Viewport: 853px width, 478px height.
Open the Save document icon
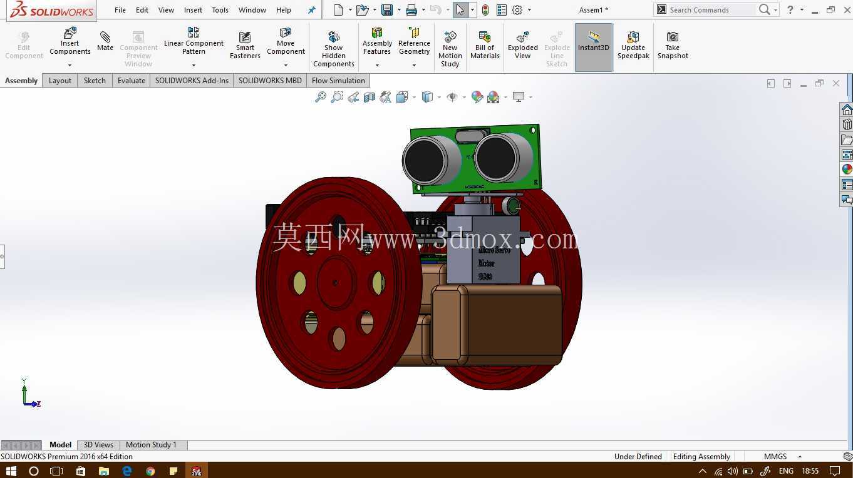click(387, 10)
